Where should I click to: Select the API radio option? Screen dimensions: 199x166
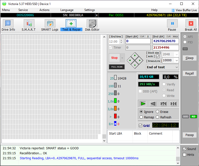[x=185, y=37]
